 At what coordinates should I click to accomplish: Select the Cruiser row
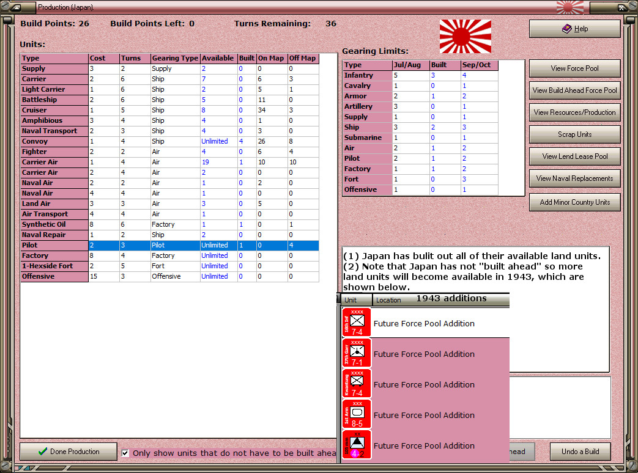click(x=169, y=110)
